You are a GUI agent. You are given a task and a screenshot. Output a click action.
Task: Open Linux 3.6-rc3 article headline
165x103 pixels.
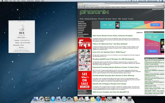pyautogui.click(x=109, y=52)
